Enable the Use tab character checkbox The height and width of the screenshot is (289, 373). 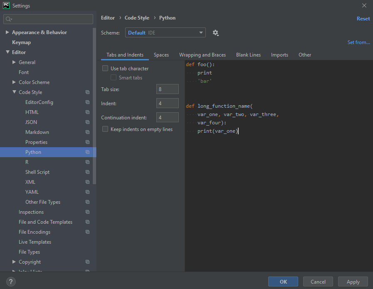[105, 69]
